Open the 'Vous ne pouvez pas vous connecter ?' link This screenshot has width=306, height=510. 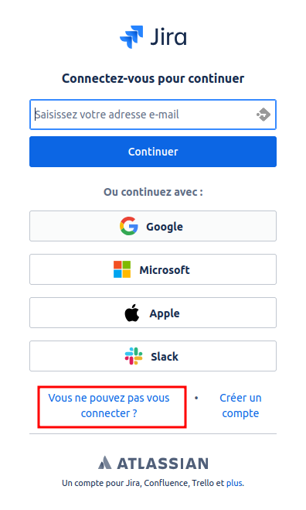pos(109,406)
